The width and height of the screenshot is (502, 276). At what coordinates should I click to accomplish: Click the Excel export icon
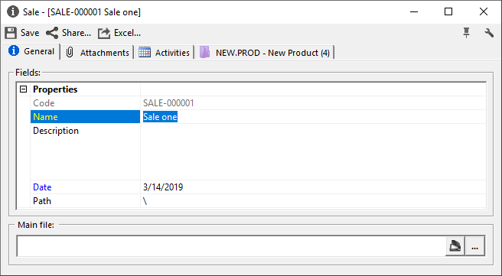(x=104, y=33)
